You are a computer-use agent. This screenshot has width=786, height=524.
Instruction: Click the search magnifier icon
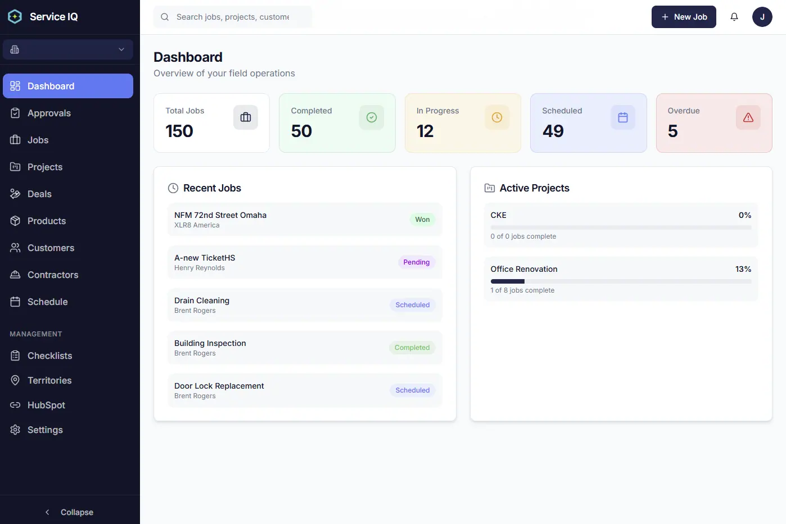165,17
